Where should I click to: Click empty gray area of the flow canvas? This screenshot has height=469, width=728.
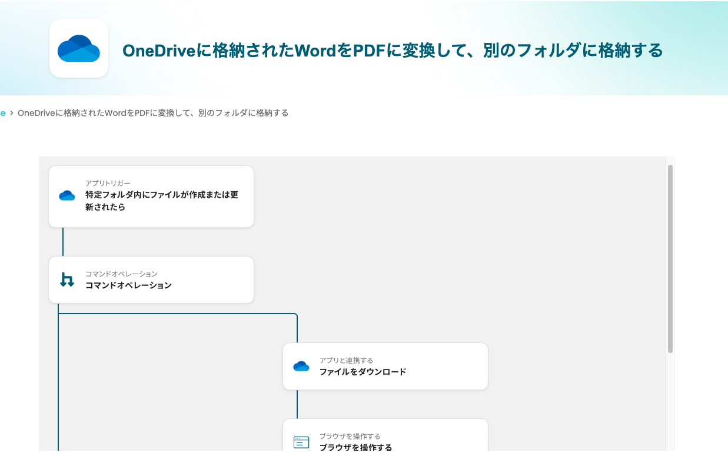tap(471, 235)
